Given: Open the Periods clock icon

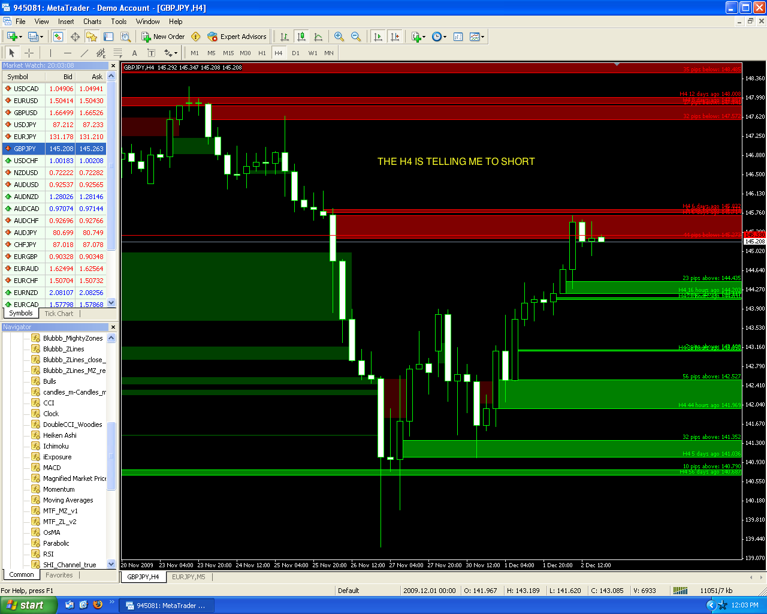Looking at the screenshot, I should (x=437, y=37).
